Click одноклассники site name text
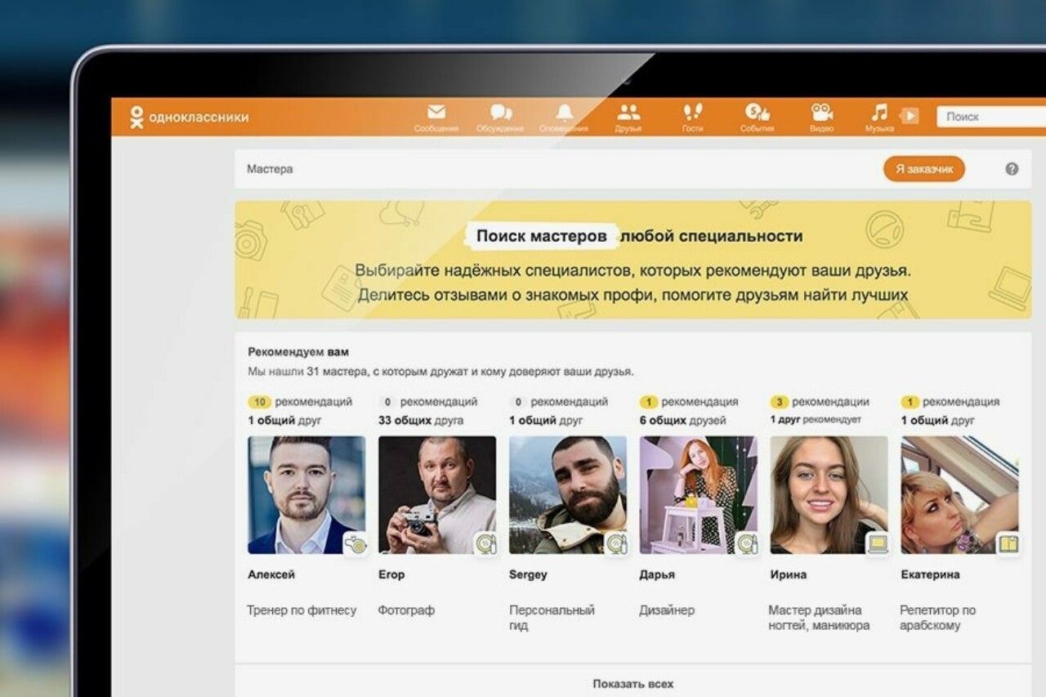1046x697 pixels. [199, 117]
